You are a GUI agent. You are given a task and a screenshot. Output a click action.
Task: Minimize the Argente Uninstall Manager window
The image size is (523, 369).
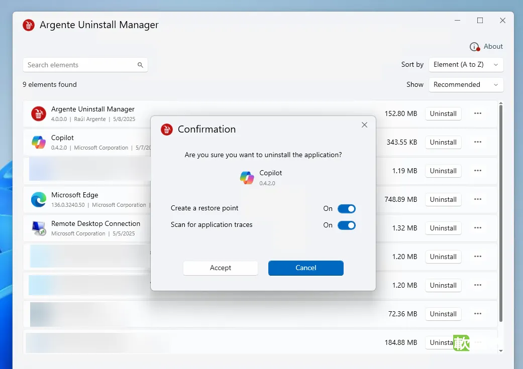(x=457, y=21)
